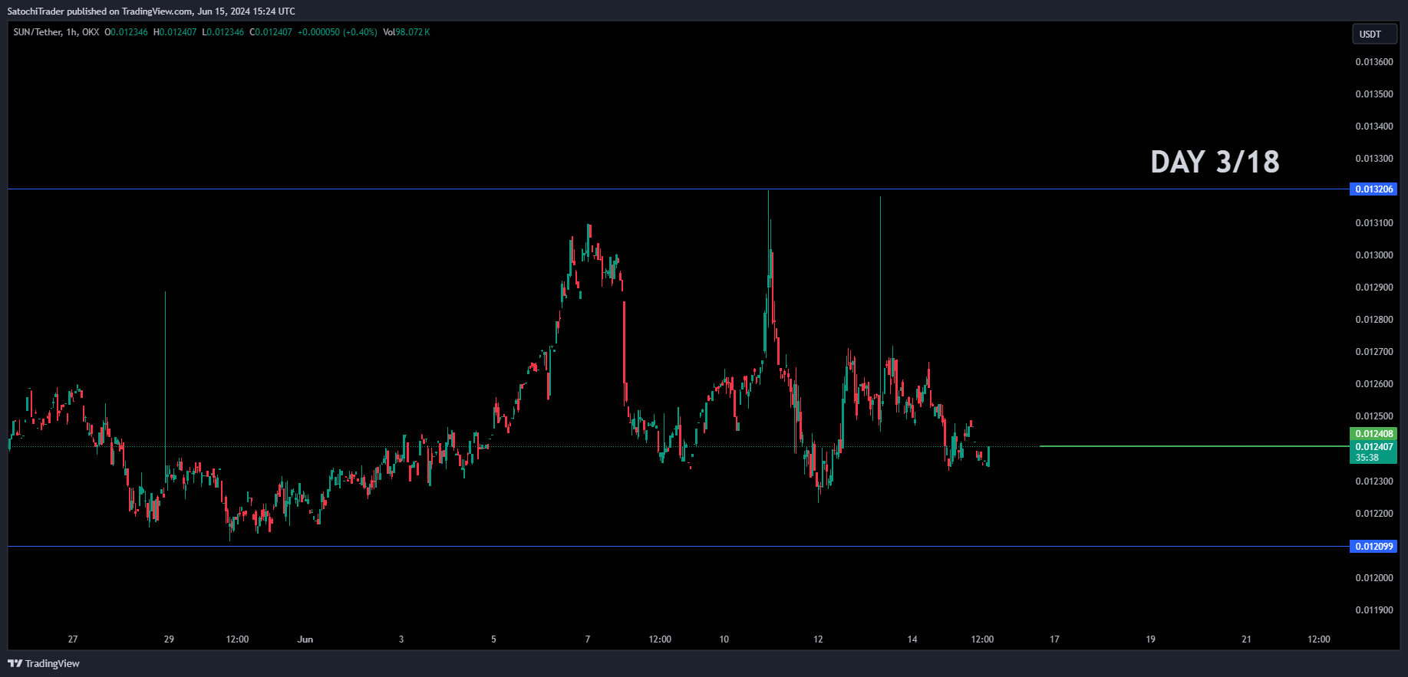Click the 0.012407 current price countdown label
Screen dimensions: 1408x677
point(1373,452)
